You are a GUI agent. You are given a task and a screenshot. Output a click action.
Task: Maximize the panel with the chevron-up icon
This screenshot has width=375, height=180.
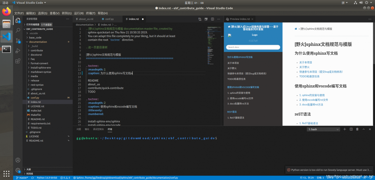364,129
